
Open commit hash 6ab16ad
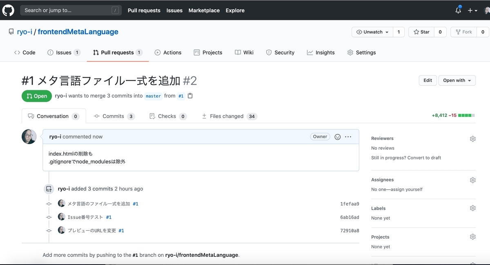(350, 217)
